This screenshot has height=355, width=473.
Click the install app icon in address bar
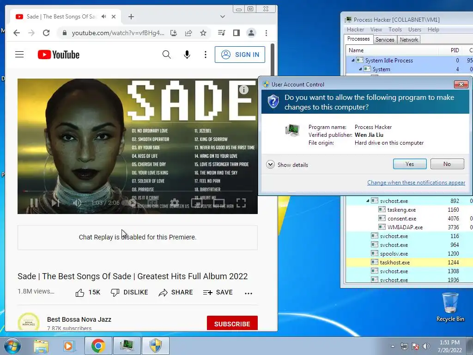(174, 33)
